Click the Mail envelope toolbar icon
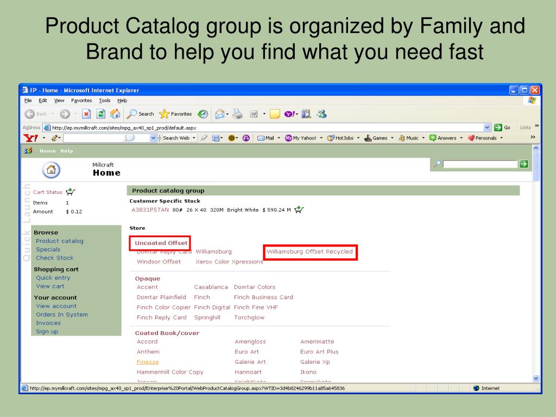The image size is (556, 417). click(x=220, y=114)
